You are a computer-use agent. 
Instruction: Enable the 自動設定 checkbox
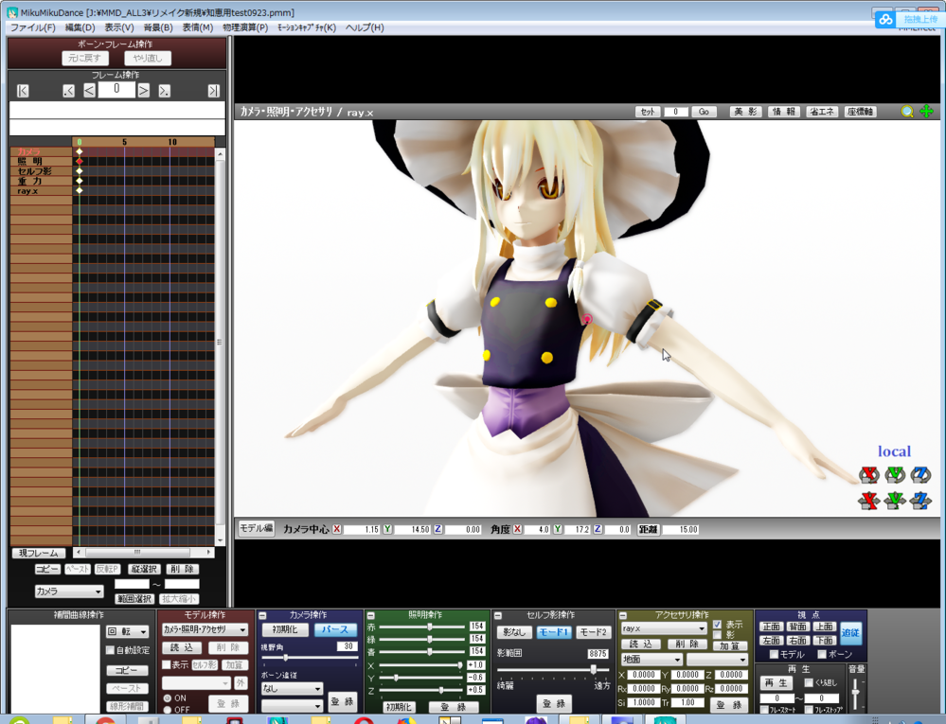(110, 650)
